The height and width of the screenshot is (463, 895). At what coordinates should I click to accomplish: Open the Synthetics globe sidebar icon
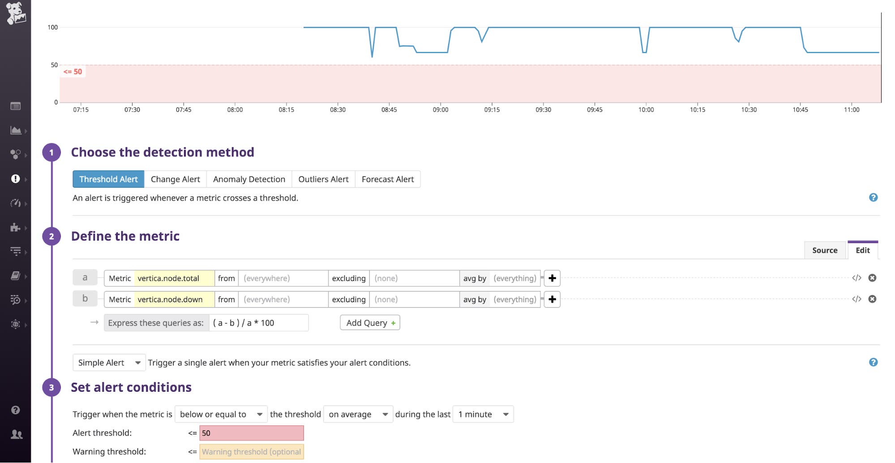click(15, 324)
